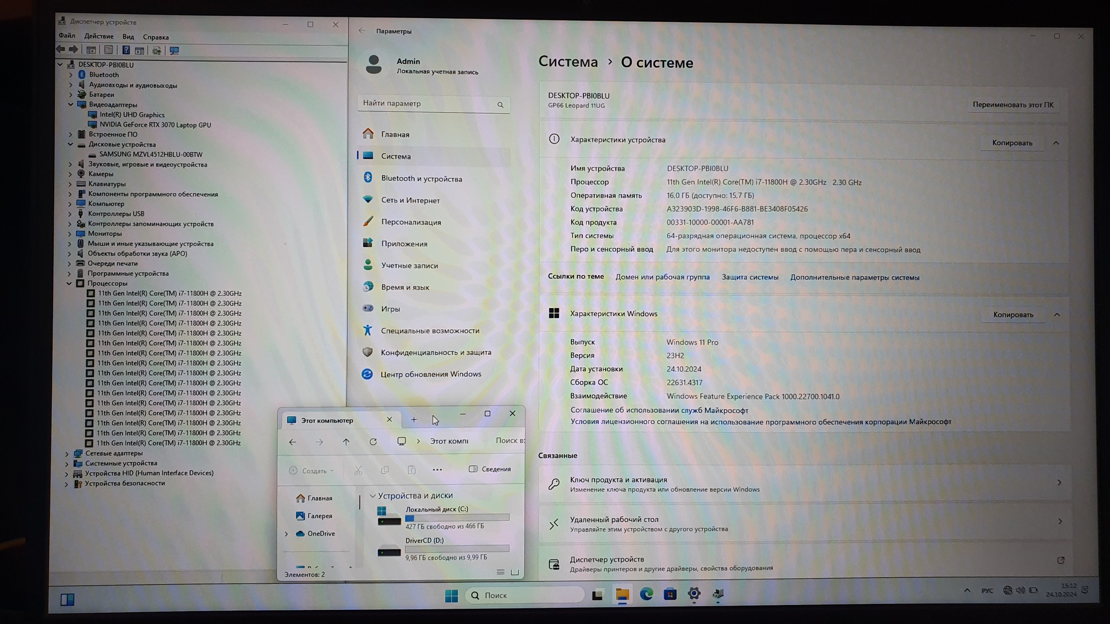The width and height of the screenshot is (1110, 624).
Task: Select NVIDIA GeForce RTX 3070 Laptop GPU
Action: (x=155, y=125)
